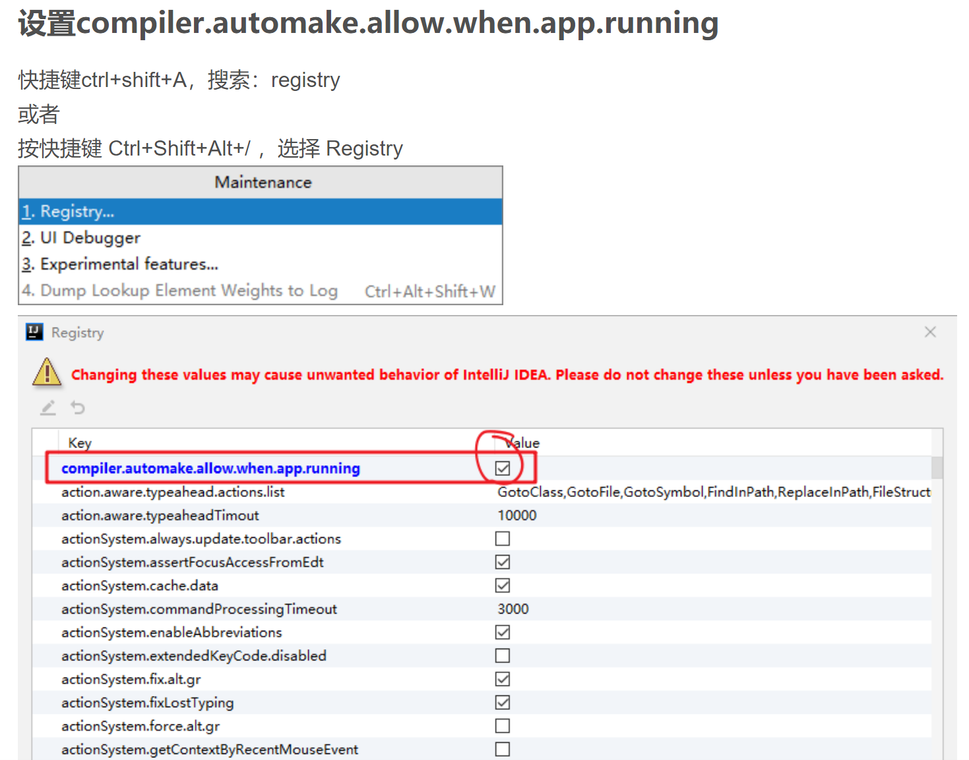Enable actionSystem.always.update.toolbar.actions checkbox
969x760 pixels.
click(503, 539)
